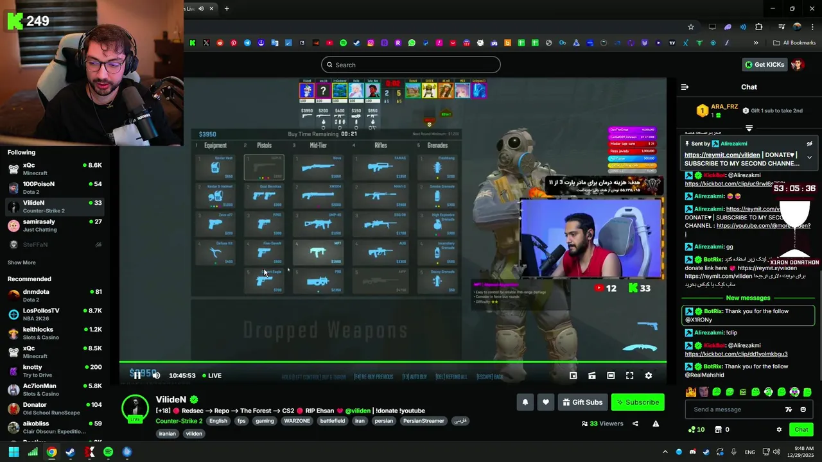Select the WARZONE tag

[297, 421]
